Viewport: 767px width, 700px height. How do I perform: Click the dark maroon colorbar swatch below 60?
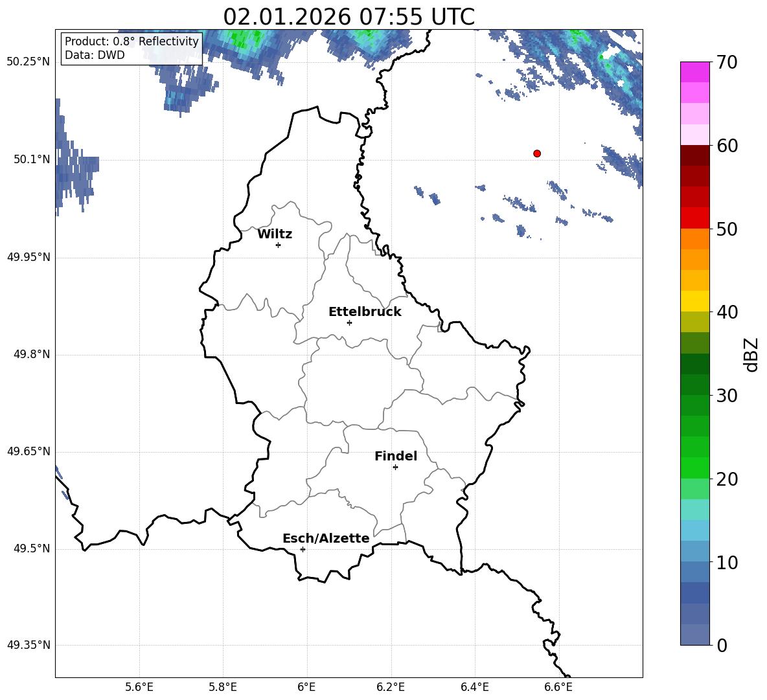694,156
